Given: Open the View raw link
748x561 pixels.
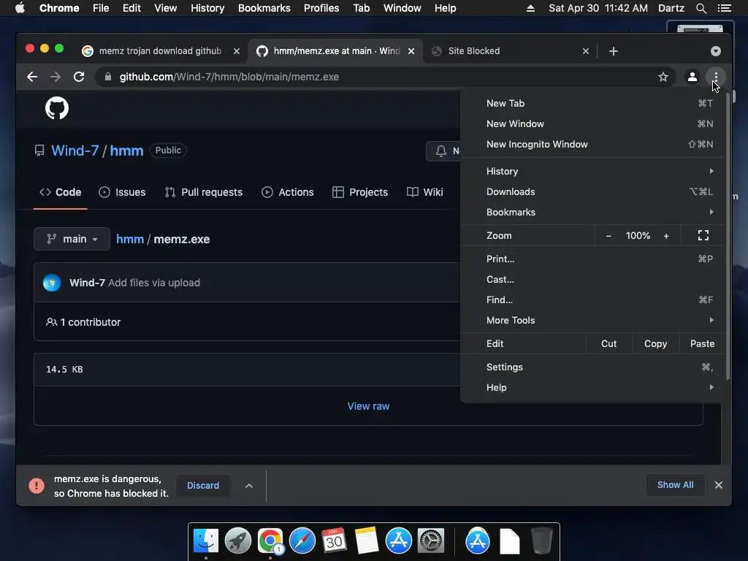Looking at the screenshot, I should (x=368, y=406).
